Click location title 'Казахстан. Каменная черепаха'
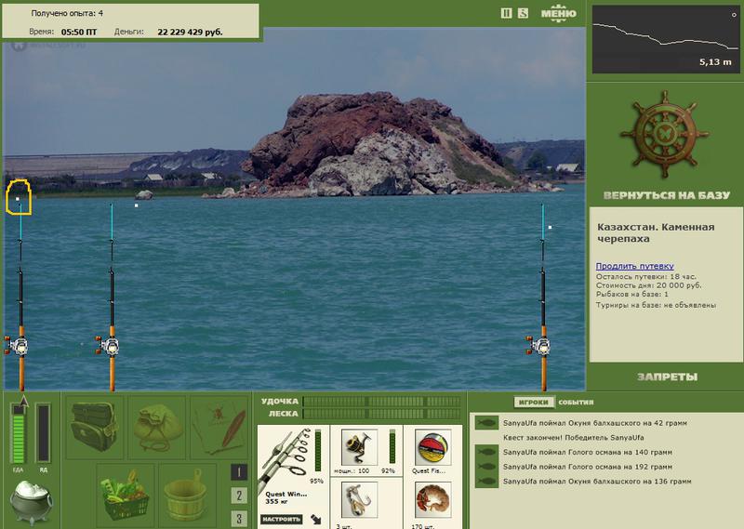The height and width of the screenshot is (529, 744). 656,233
